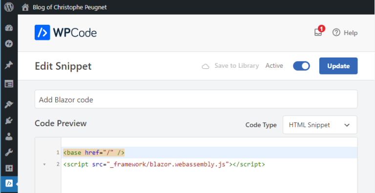Open the Users person icon in sidebar
375x193 pixels.
(9, 136)
